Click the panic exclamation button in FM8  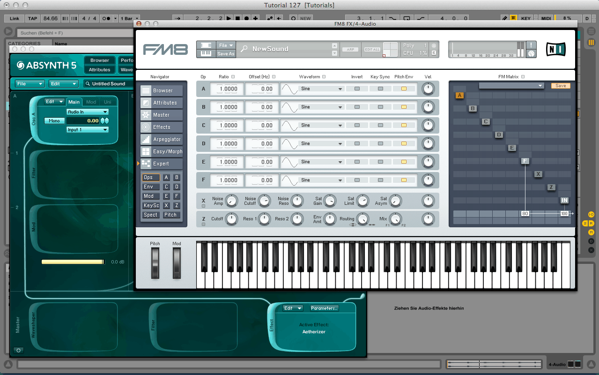pos(532,45)
